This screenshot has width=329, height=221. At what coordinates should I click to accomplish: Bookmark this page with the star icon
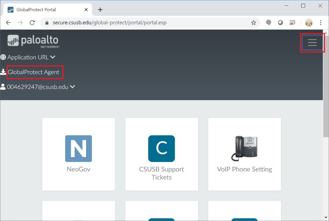coord(253,23)
